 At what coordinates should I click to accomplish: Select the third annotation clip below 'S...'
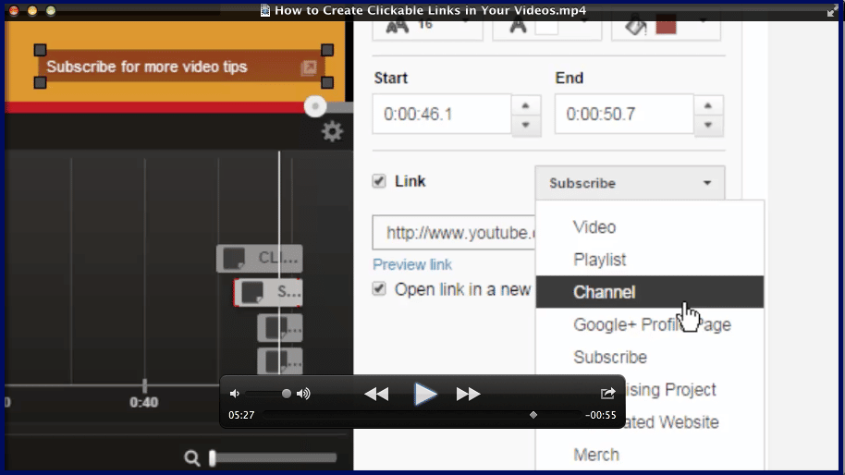coord(280,328)
